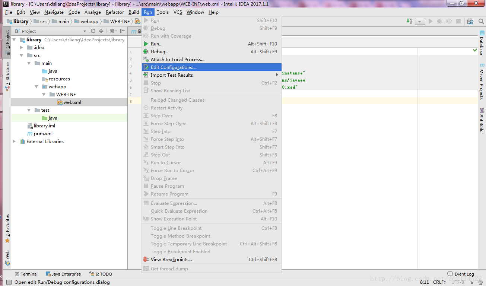486x286 pixels.
Task: Click the Collapse All icon in Project panel
Action: 101,31
